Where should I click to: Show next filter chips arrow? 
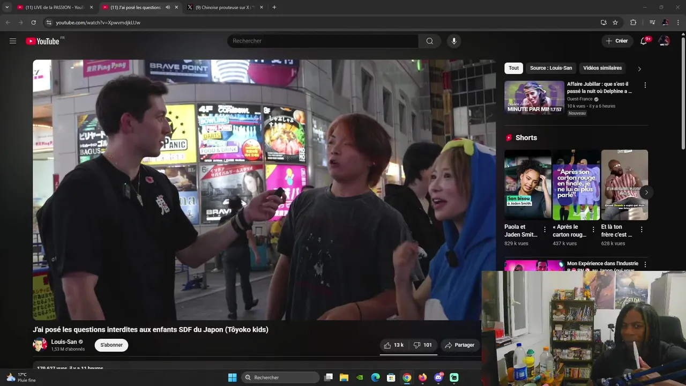[639, 69]
